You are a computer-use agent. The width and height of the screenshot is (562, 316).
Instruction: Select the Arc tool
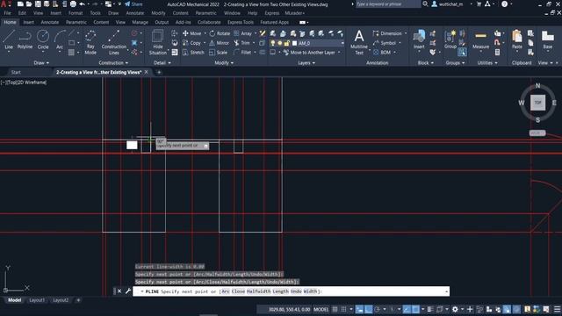(x=60, y=39)
